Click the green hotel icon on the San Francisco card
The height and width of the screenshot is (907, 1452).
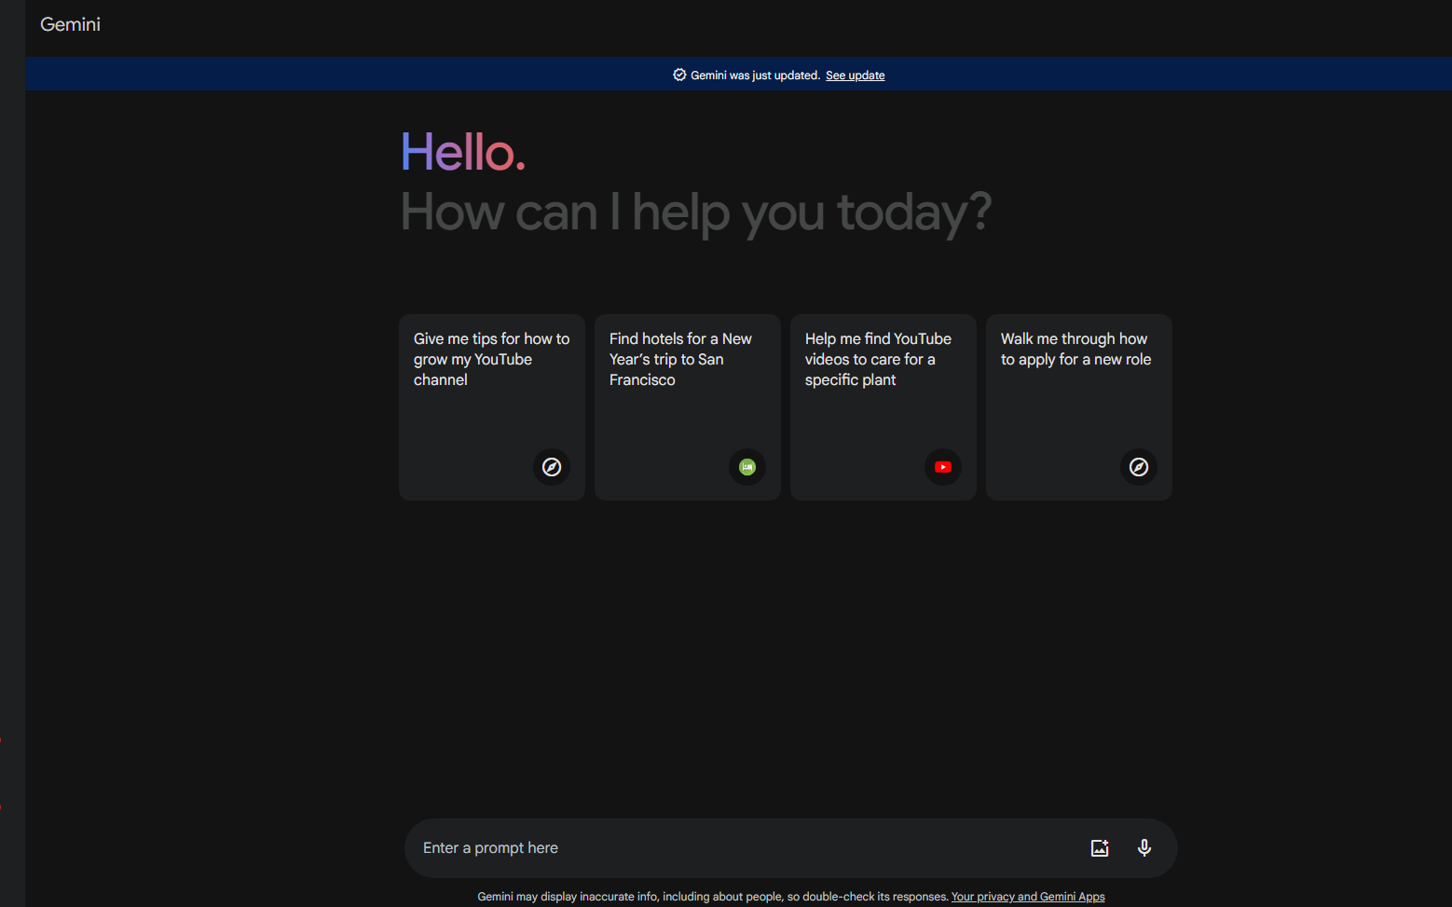(x=747, y=467)
